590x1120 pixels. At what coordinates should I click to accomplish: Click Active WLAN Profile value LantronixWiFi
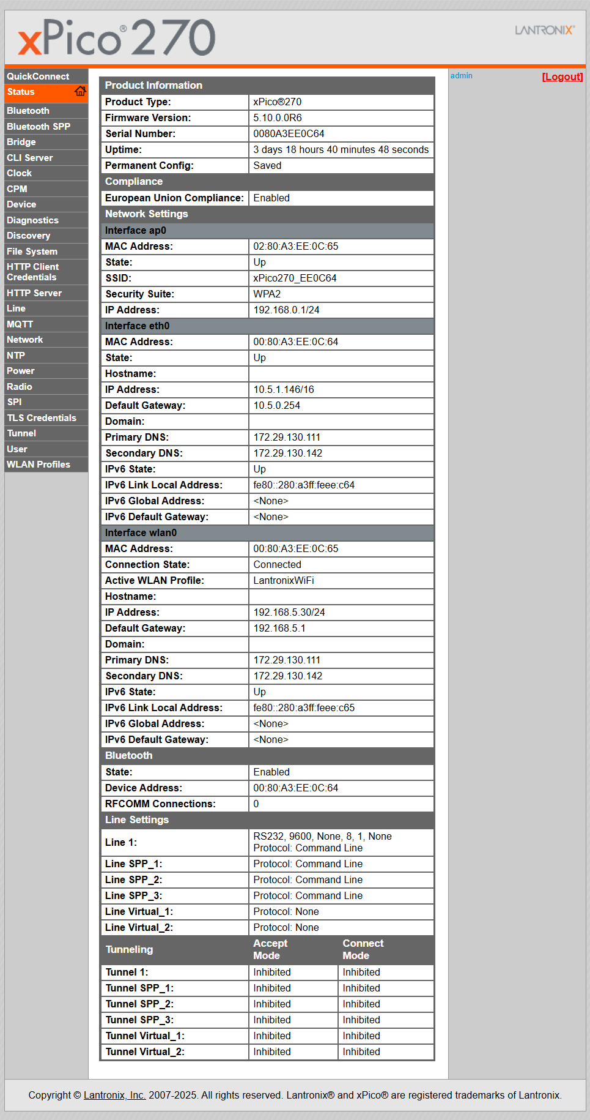(x=284, y=581)
